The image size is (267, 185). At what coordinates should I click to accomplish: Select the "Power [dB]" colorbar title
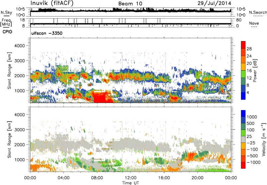[255, 70]
